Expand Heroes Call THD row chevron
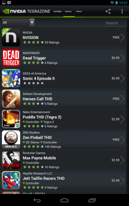 click(123, 99)
